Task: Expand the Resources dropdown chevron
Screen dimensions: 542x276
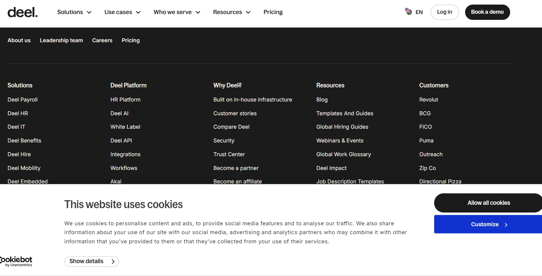Action: (x=248, y=12)
